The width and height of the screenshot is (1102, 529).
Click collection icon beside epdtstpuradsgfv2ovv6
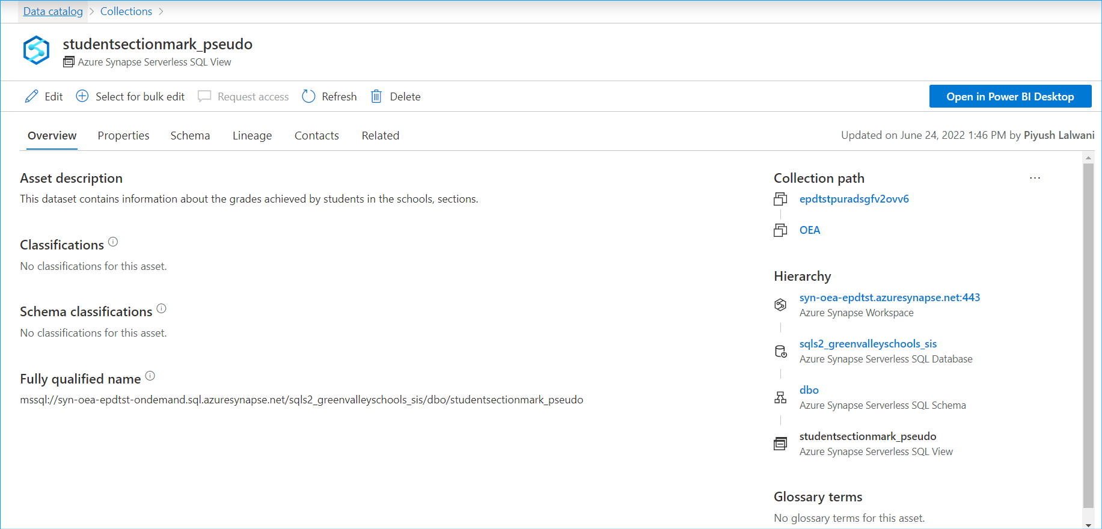pos(780,199)
